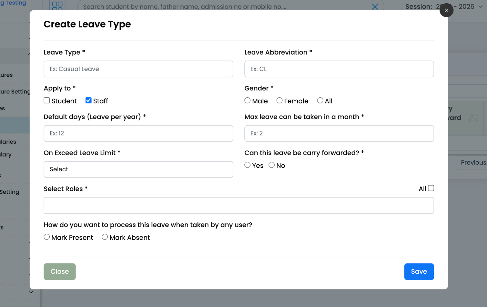487x307 pixels.
Task: Check the Student checkbox
Action: 47,100
